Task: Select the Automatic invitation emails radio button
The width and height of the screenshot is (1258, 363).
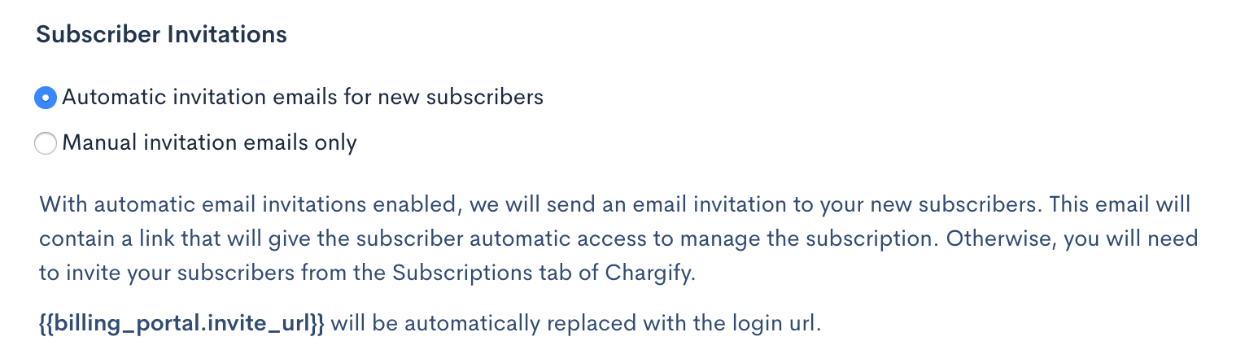Action: click(x=46, y=98)
